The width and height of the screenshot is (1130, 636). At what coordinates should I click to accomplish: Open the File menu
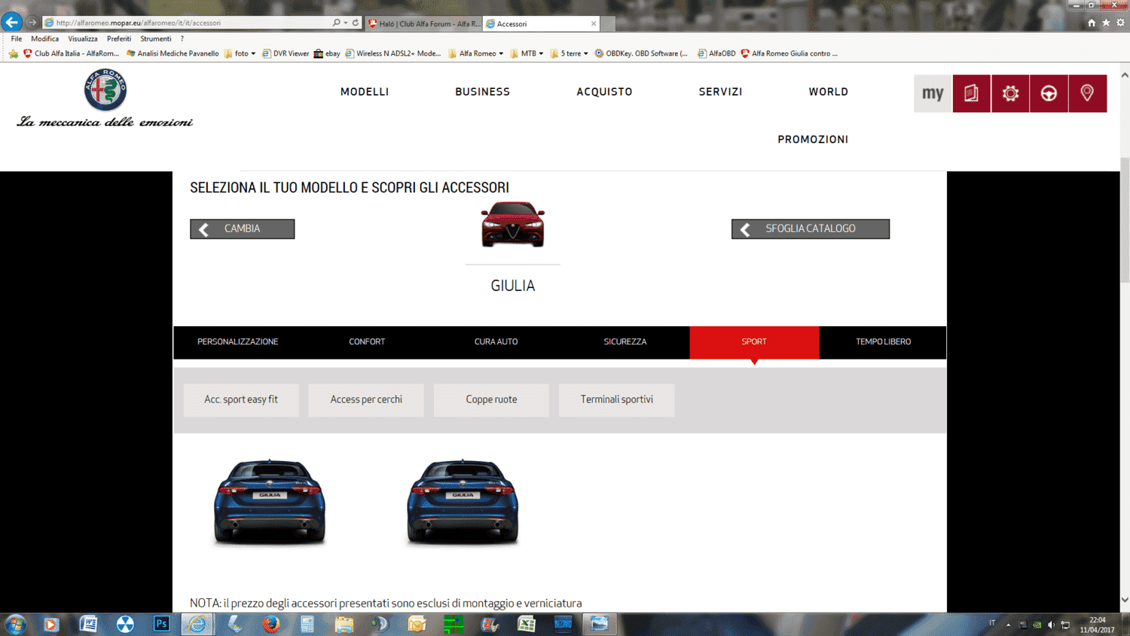click(17, 38)
